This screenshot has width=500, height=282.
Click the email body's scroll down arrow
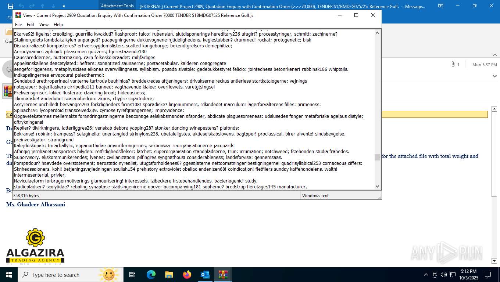pyautogui.click(x=494, y=261)
